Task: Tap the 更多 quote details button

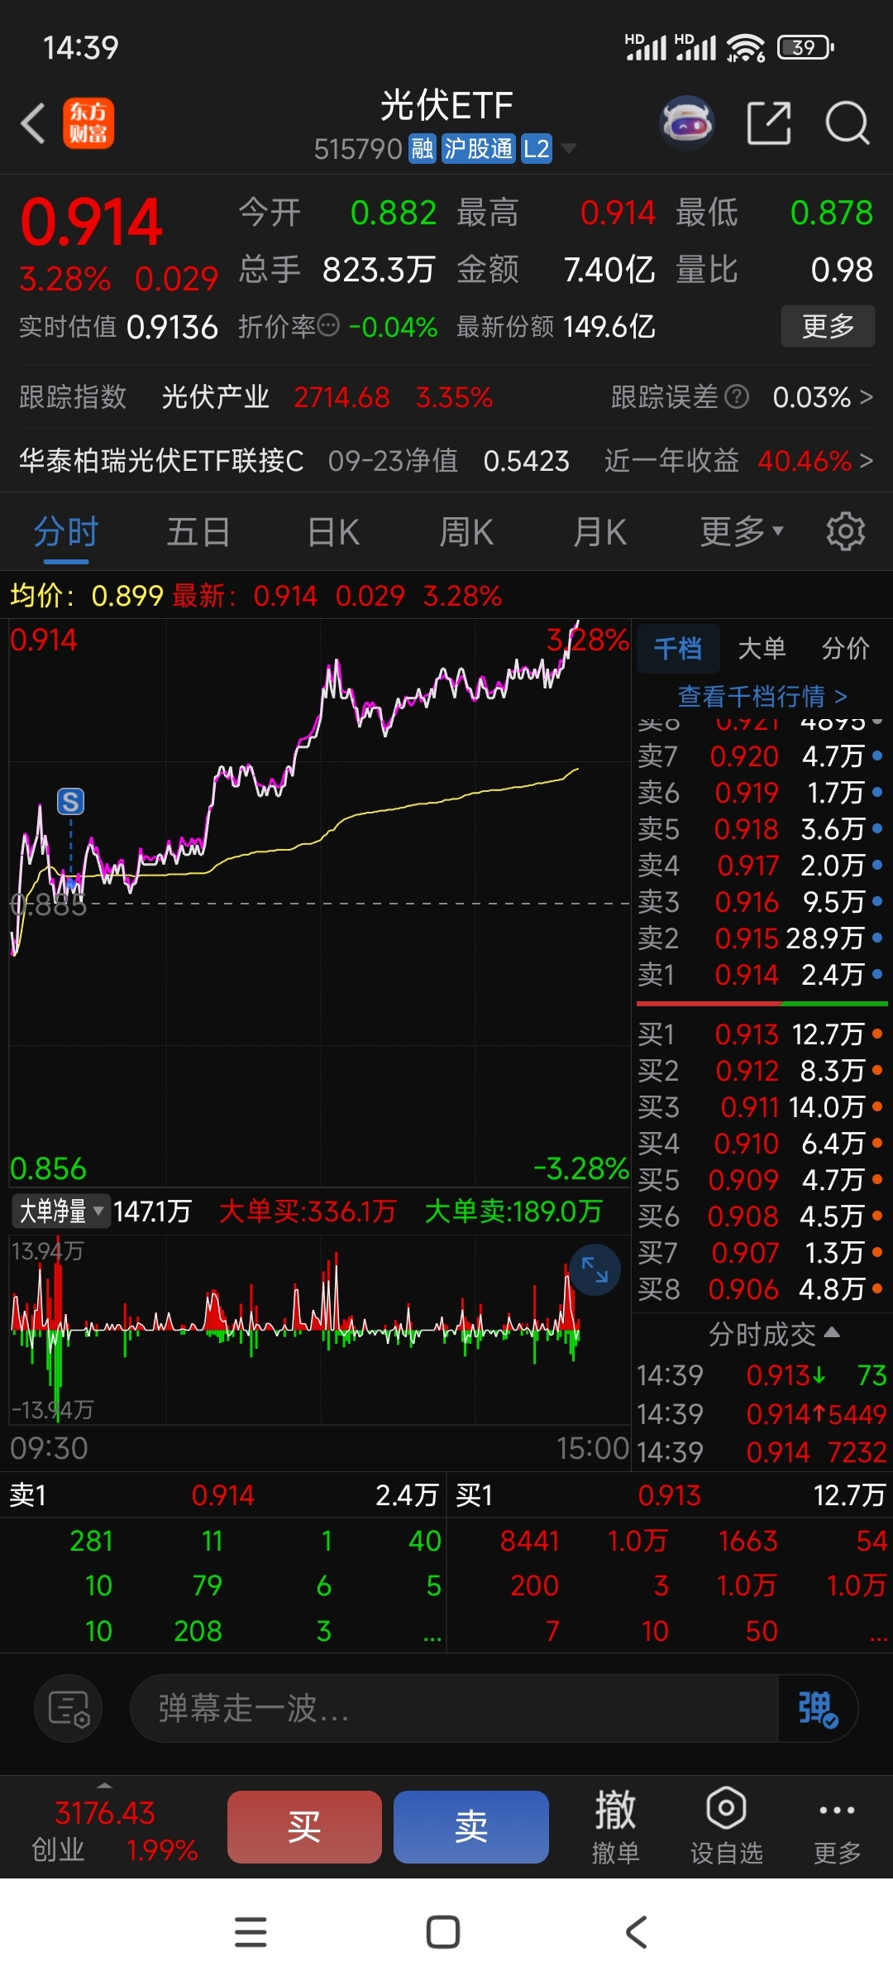Action: [828, 326]
